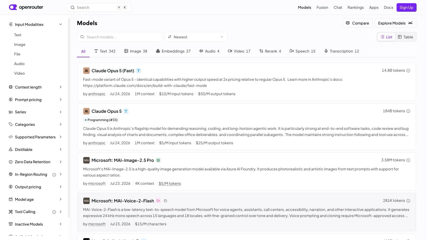The height and width of the screenshot is (240, 427).
Task: Filter by Image input modality
Action: [x=20, y=45]
